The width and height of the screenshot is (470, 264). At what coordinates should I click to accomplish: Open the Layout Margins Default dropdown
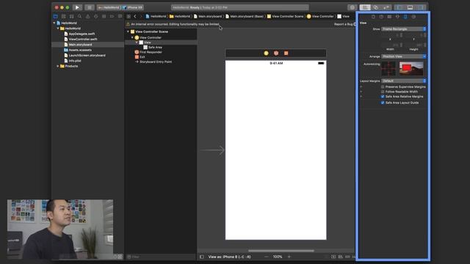(x=404, y=81)
